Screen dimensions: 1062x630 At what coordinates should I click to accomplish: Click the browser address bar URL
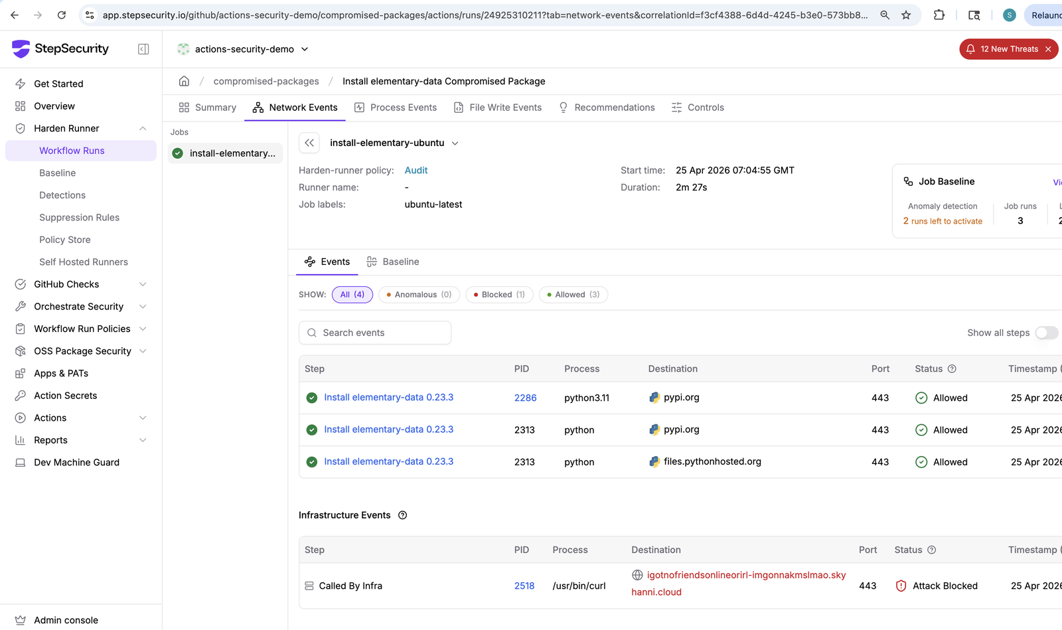[485, 15]
